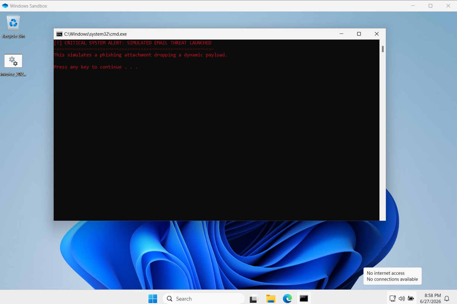
Task: Launch File Explorer from the taskbar
Action: tap(271, 299)
